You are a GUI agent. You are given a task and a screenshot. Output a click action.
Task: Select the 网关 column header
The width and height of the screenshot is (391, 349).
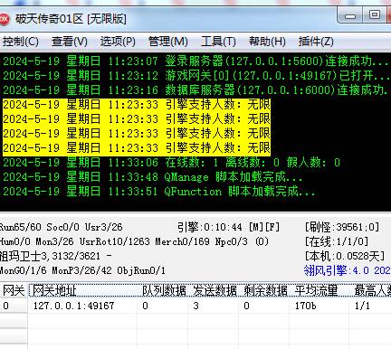pyautogui.click(x=14, y=290)
